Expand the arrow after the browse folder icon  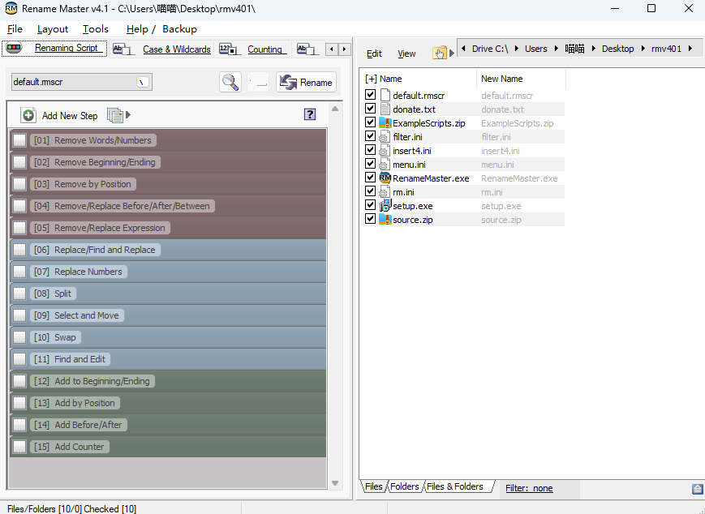pyautogui.click(x=452, y=53)
